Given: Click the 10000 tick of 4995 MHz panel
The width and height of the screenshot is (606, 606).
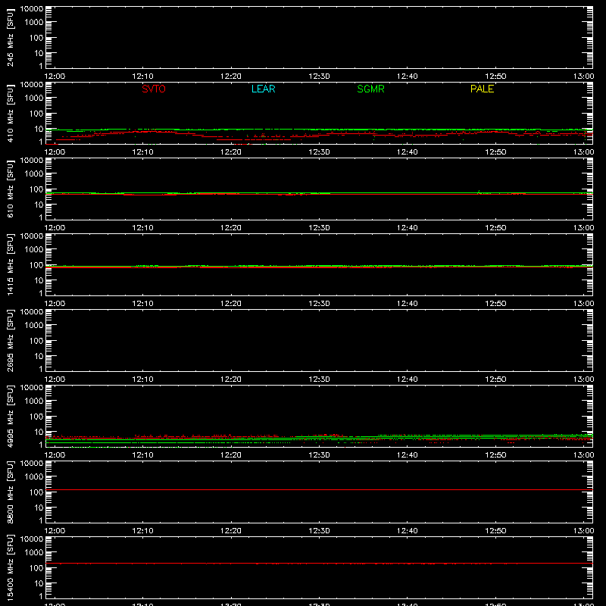Looking at the screenshot, I should (x=32, y=388).
